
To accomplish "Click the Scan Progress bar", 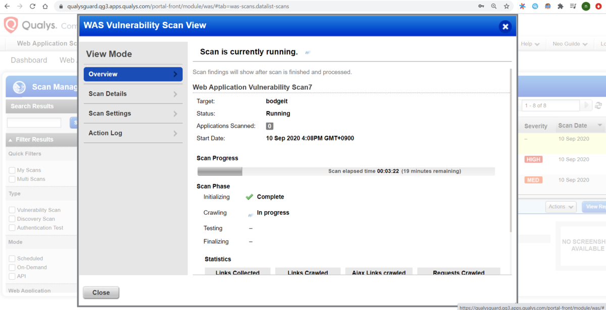I will pos(346,171).
